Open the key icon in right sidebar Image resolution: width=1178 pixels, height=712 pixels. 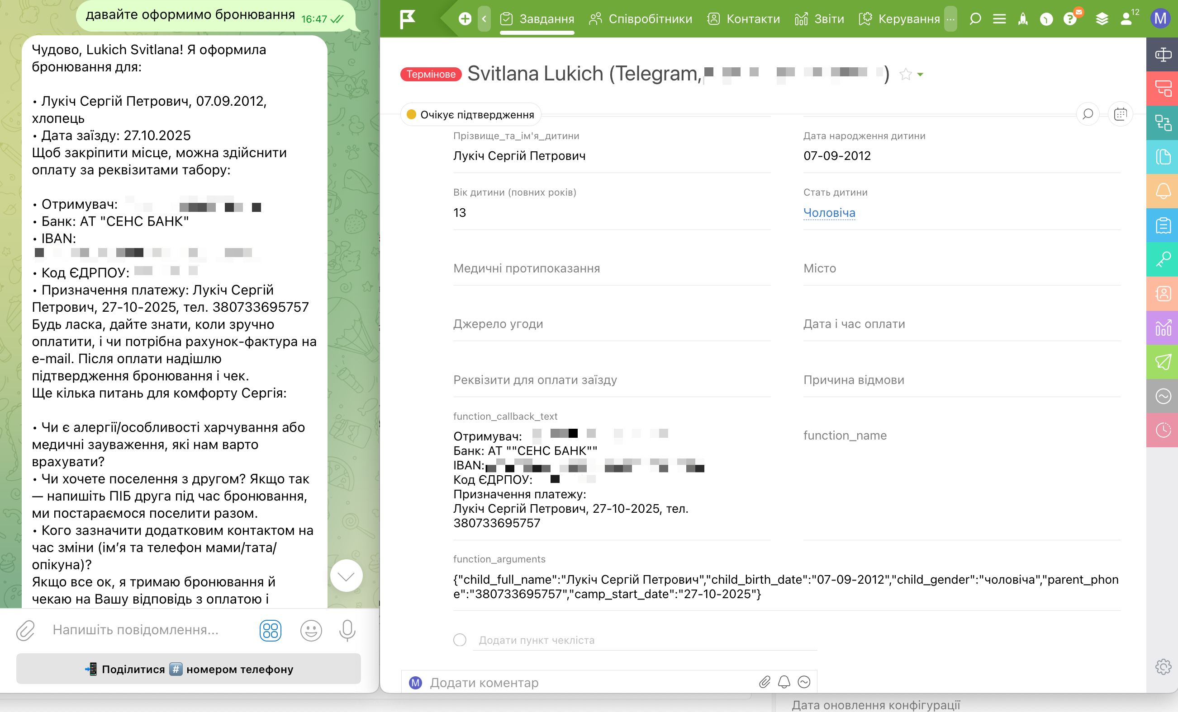click(1163, 259)
